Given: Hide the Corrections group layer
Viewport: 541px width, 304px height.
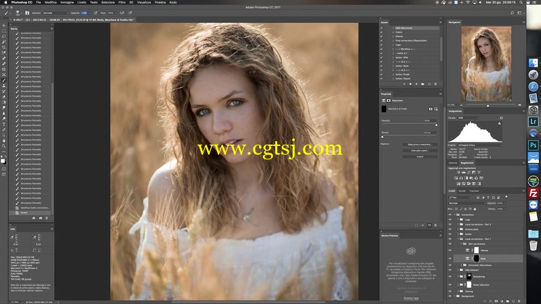Looking at the screenshot, I should pos(450,214).
